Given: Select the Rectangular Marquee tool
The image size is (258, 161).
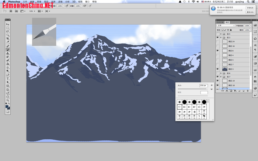Looking at the screenshot, I should (x=8, y=28).
